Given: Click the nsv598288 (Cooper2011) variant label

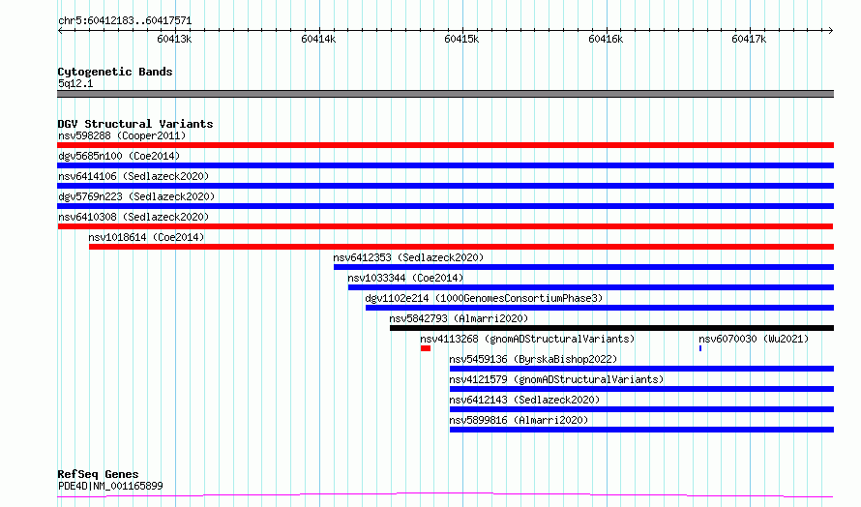Looking at the screenshot, I should pos(122,135).
